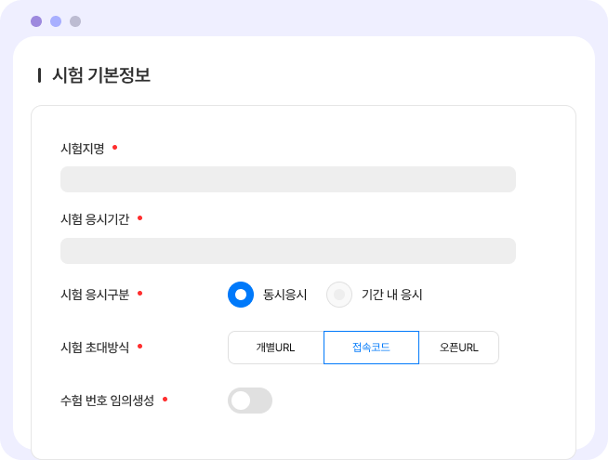
Task: Select the 동시응시 radio button
Action: [x=241, y=295]
